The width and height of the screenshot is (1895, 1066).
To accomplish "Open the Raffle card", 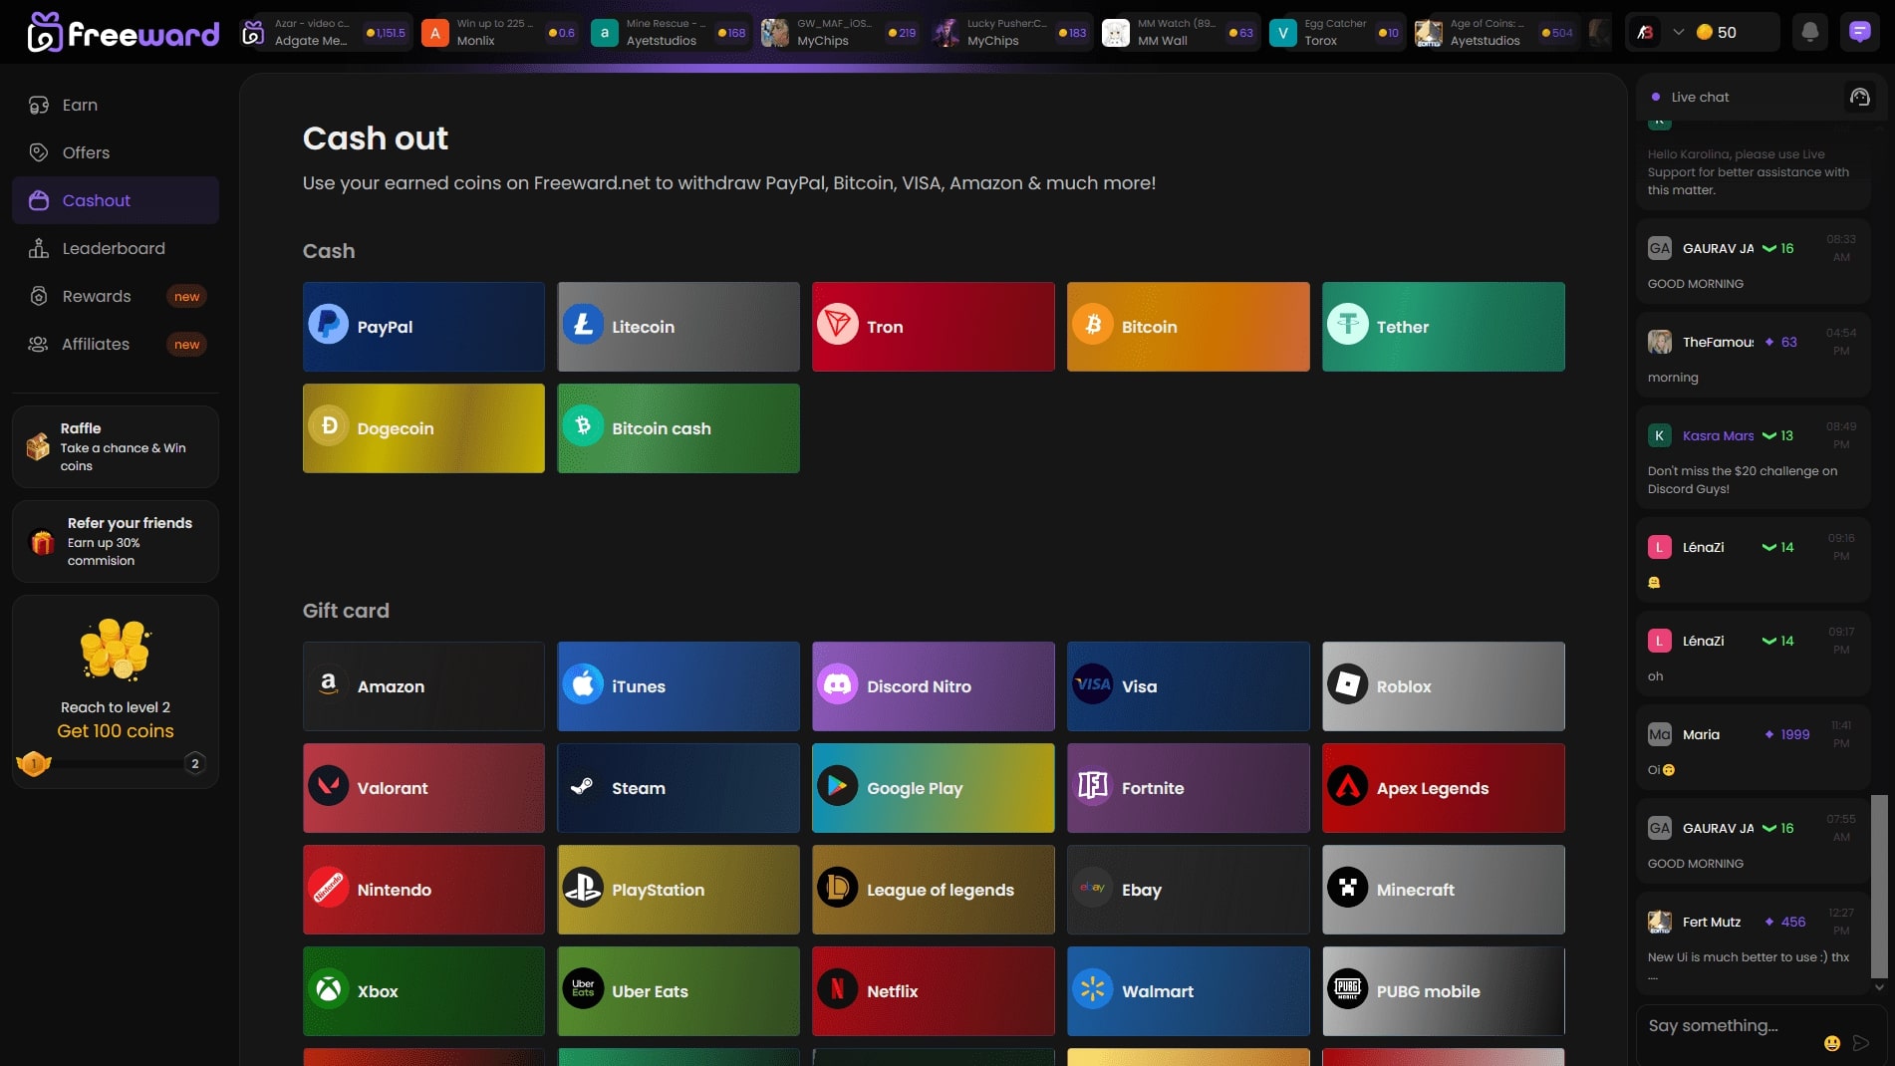I will pos(116,446).
